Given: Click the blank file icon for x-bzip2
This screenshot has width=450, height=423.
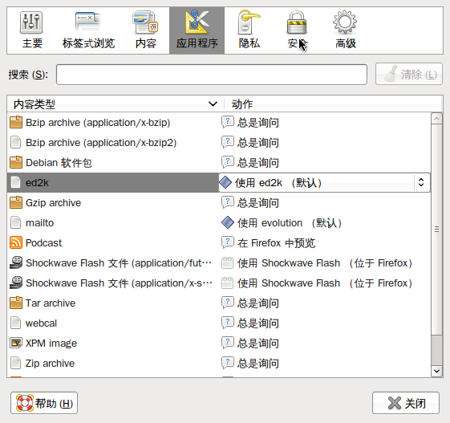Looking at the screenshot, I should point(16,142).
